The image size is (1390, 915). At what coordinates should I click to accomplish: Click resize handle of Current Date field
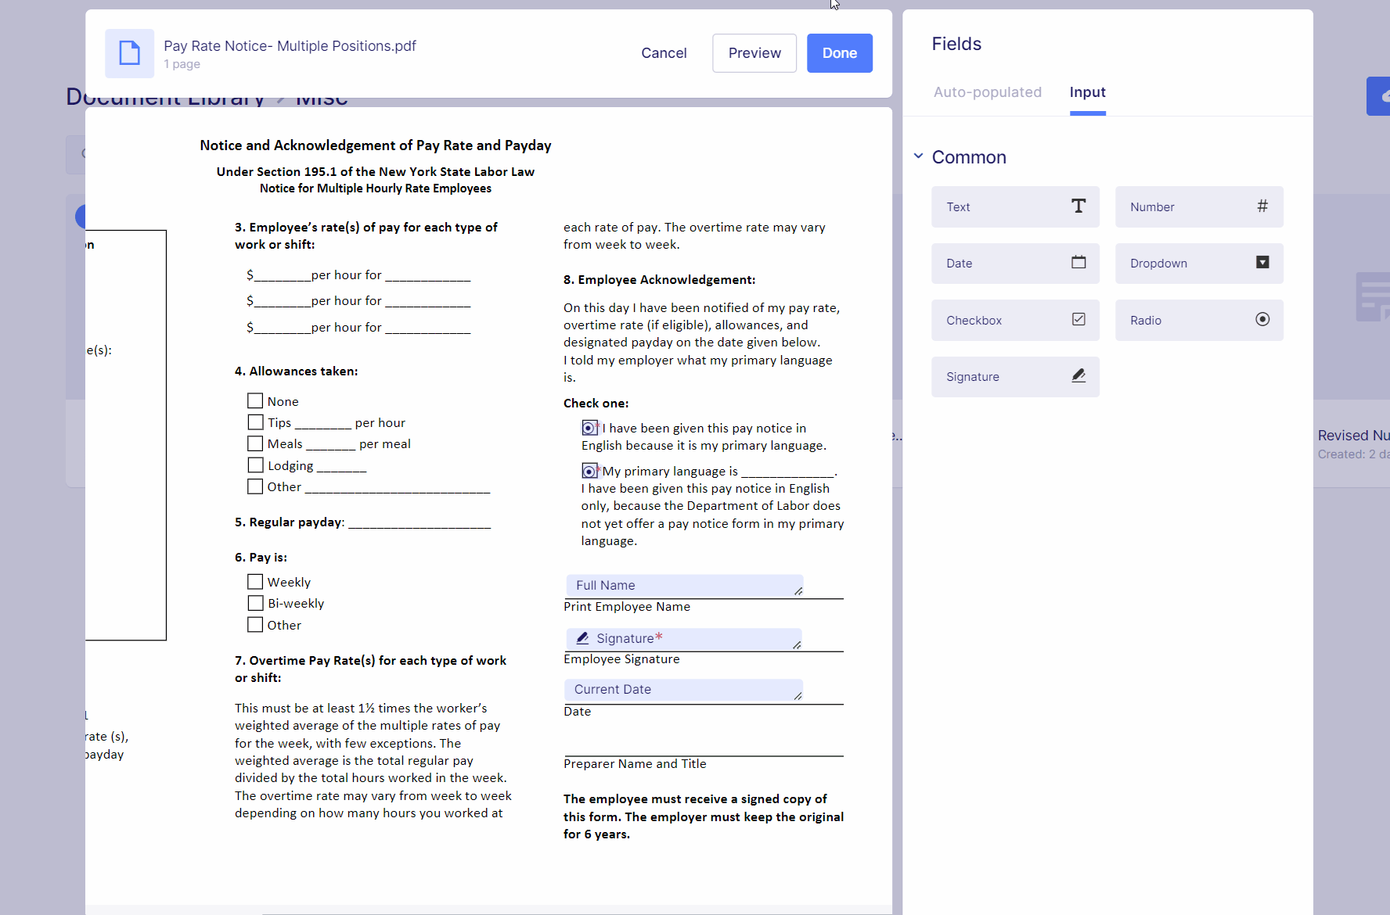click(x=798, y=695)
